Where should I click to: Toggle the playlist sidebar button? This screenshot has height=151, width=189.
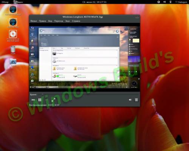pos(136,100)
